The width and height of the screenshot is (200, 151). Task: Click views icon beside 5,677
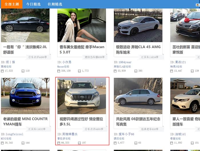pyautogui.click(x=115, y=143)
